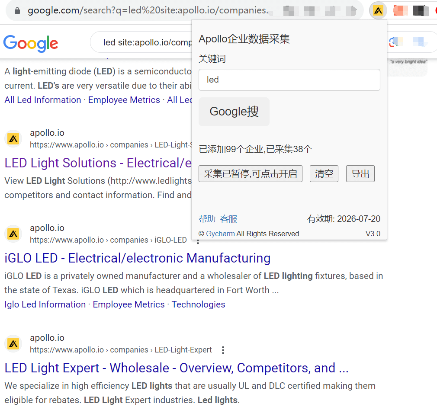Click the 有效期: 2026-07-20 expiry text
This screenshot has height=410, width=437.
pos(344,219)
